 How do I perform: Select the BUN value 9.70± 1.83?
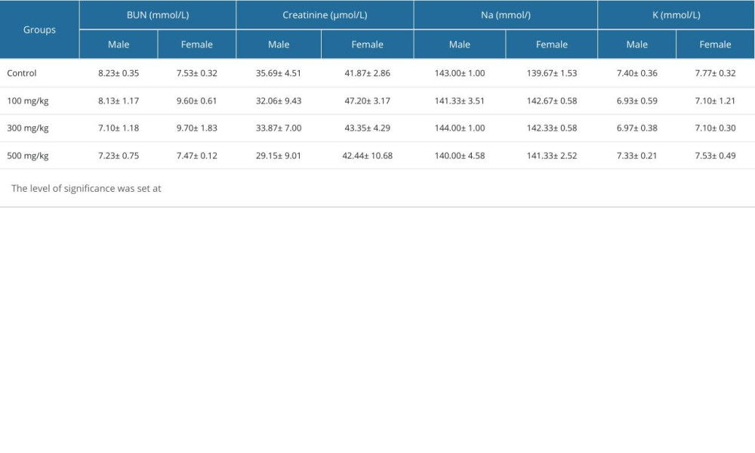point(196,128)
